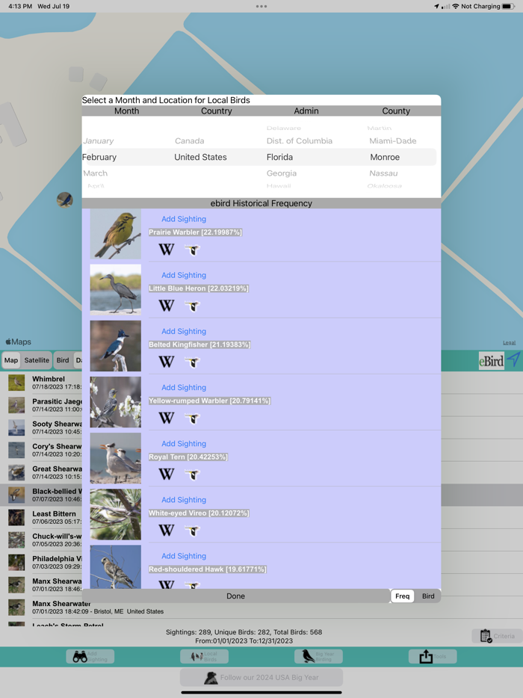
Task: Tap the battery status icon
Action: click(508, 6)
